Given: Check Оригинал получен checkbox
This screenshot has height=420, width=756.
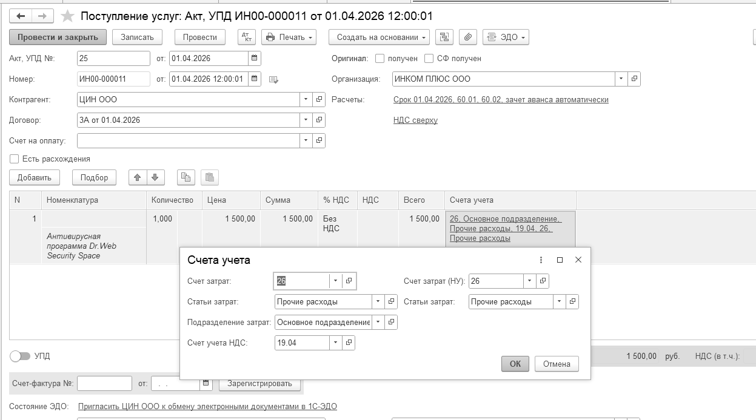Looking at the screenshot, I should coord(380,59).
